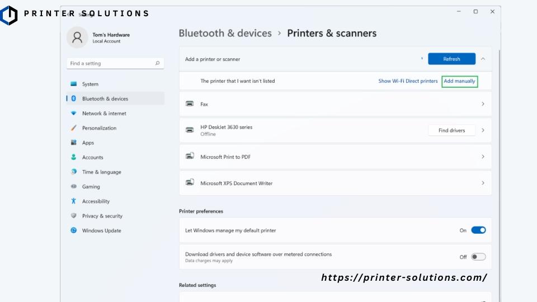
Task: Click the HP DeskJet 3630 printer icon
Action: pos(190,130)
